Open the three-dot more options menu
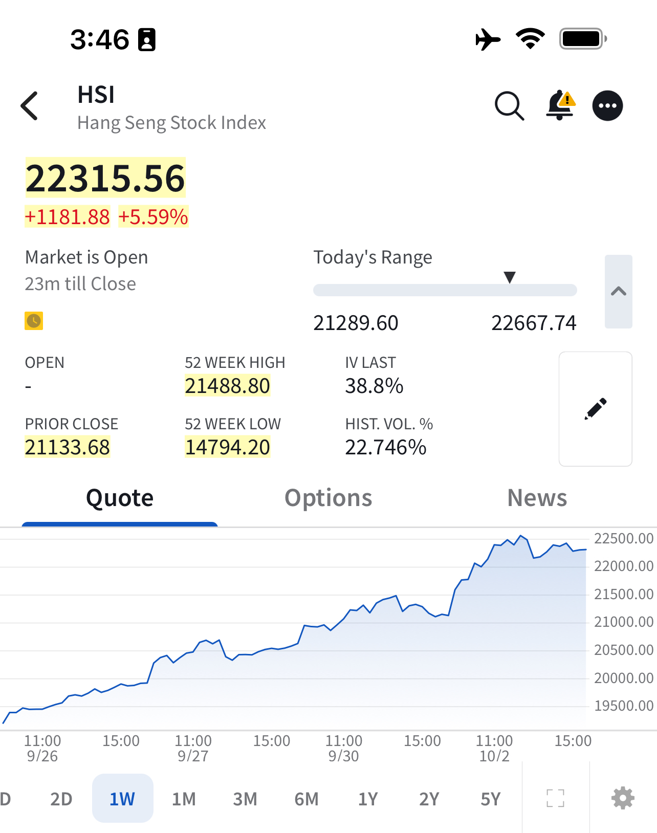This screenshot has width=657, height=833. [607, 106]
